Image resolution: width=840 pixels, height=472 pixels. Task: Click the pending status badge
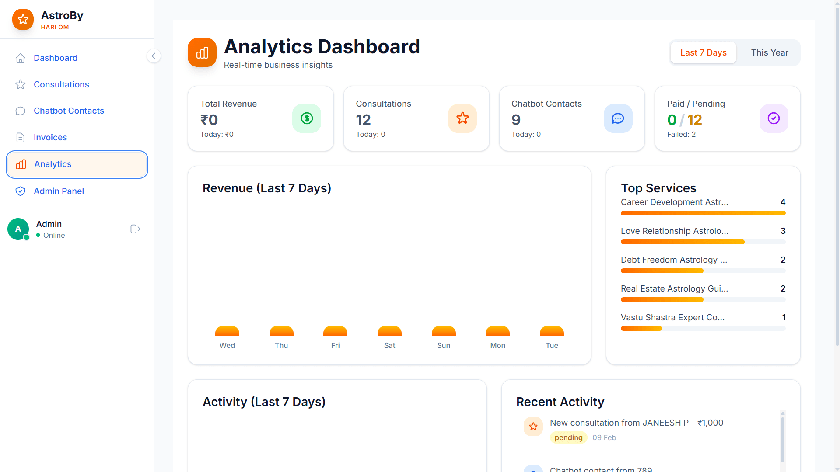[568, 437]
